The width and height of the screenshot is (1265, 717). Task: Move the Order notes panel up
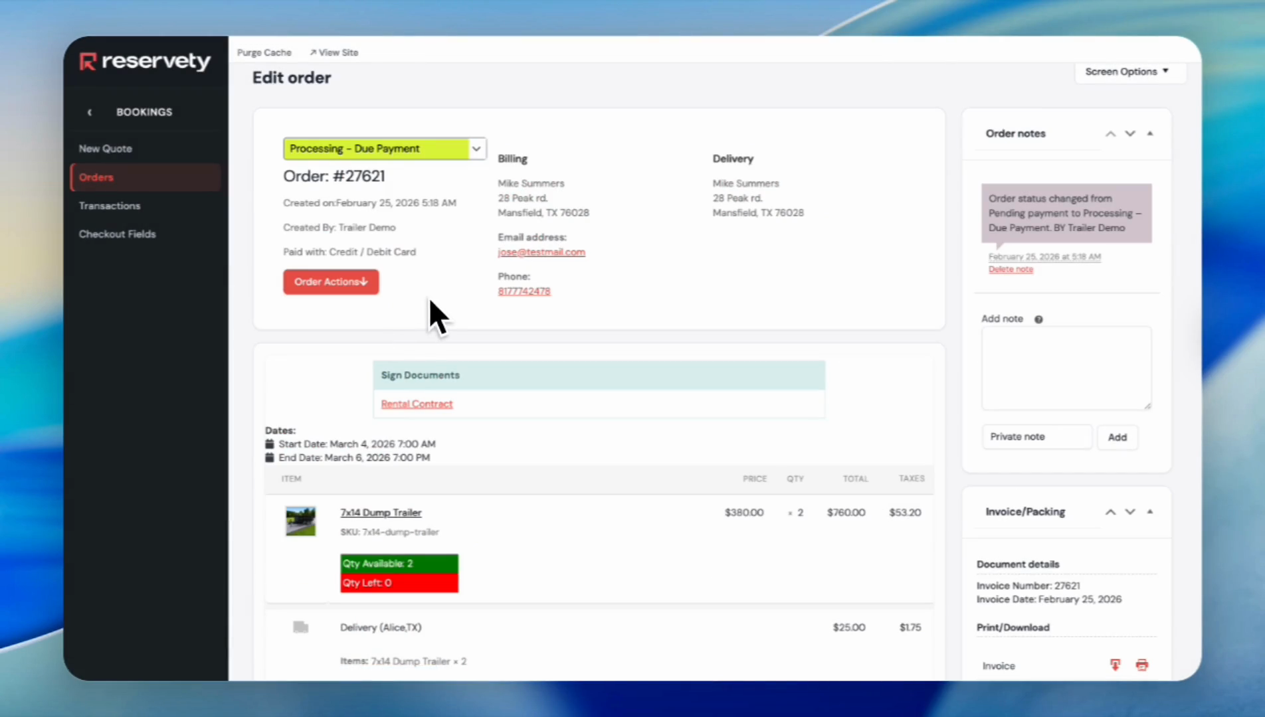pos(1110,133)
